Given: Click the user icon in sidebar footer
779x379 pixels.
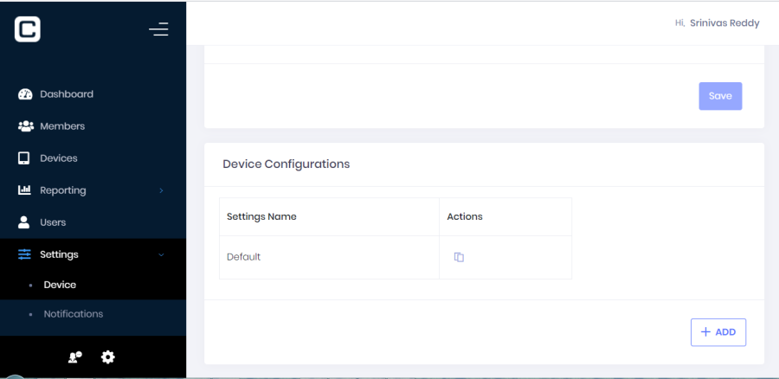Looking at the screenshot, I should click(75, 357).
